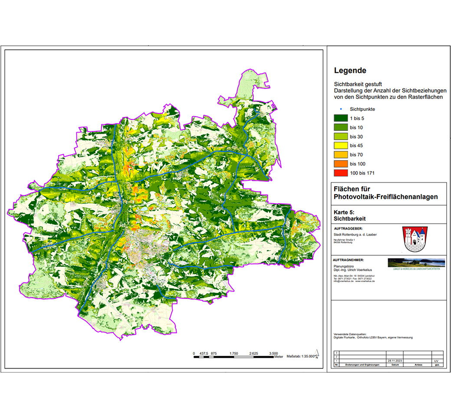This screenshot has height=418, width=451.
Task: Select the dark green '1 bis 5' swatch
Action: click(341, 118)
